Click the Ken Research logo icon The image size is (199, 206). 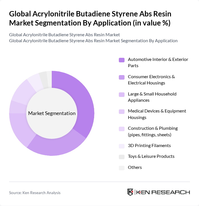[x=130, y=192]
